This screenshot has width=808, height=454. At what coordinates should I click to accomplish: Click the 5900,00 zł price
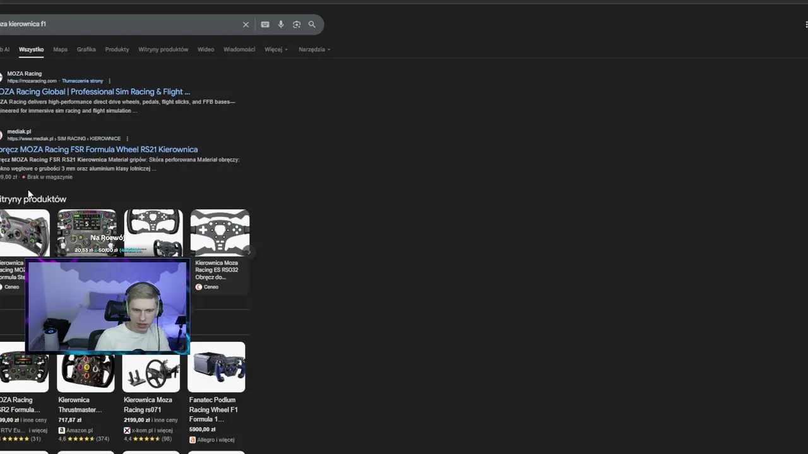coord(202,429)
